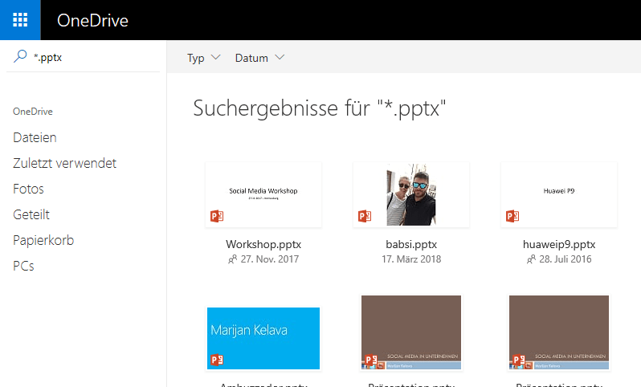Click the PowerPoint icon on Marijan Kelava thumbnail

point(217,360)
